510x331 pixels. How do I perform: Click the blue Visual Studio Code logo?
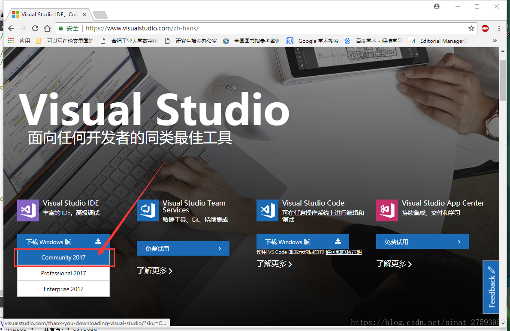[267, 211]
